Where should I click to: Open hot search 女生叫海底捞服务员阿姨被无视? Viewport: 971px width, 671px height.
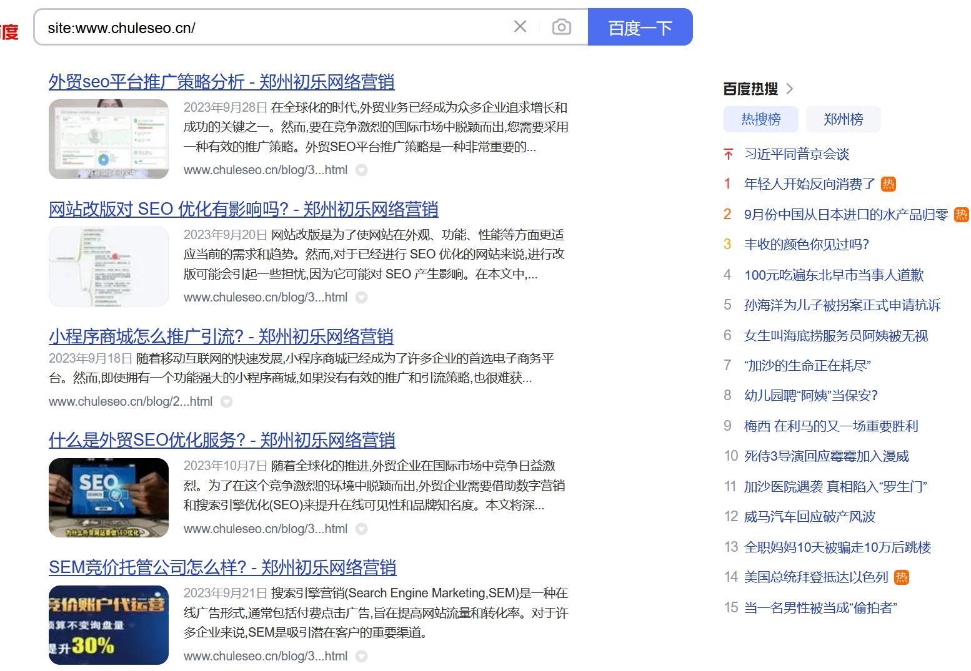pos(836,336)
